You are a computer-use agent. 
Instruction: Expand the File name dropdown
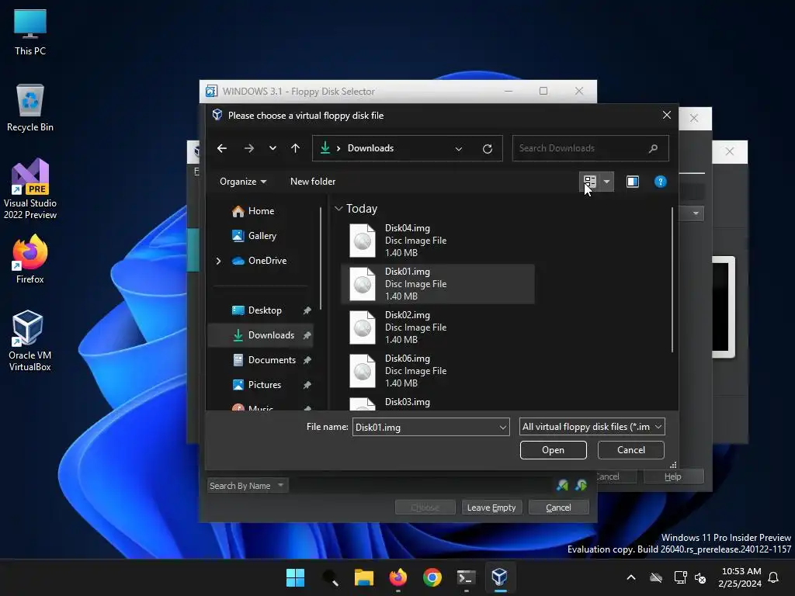click(503, 428)
